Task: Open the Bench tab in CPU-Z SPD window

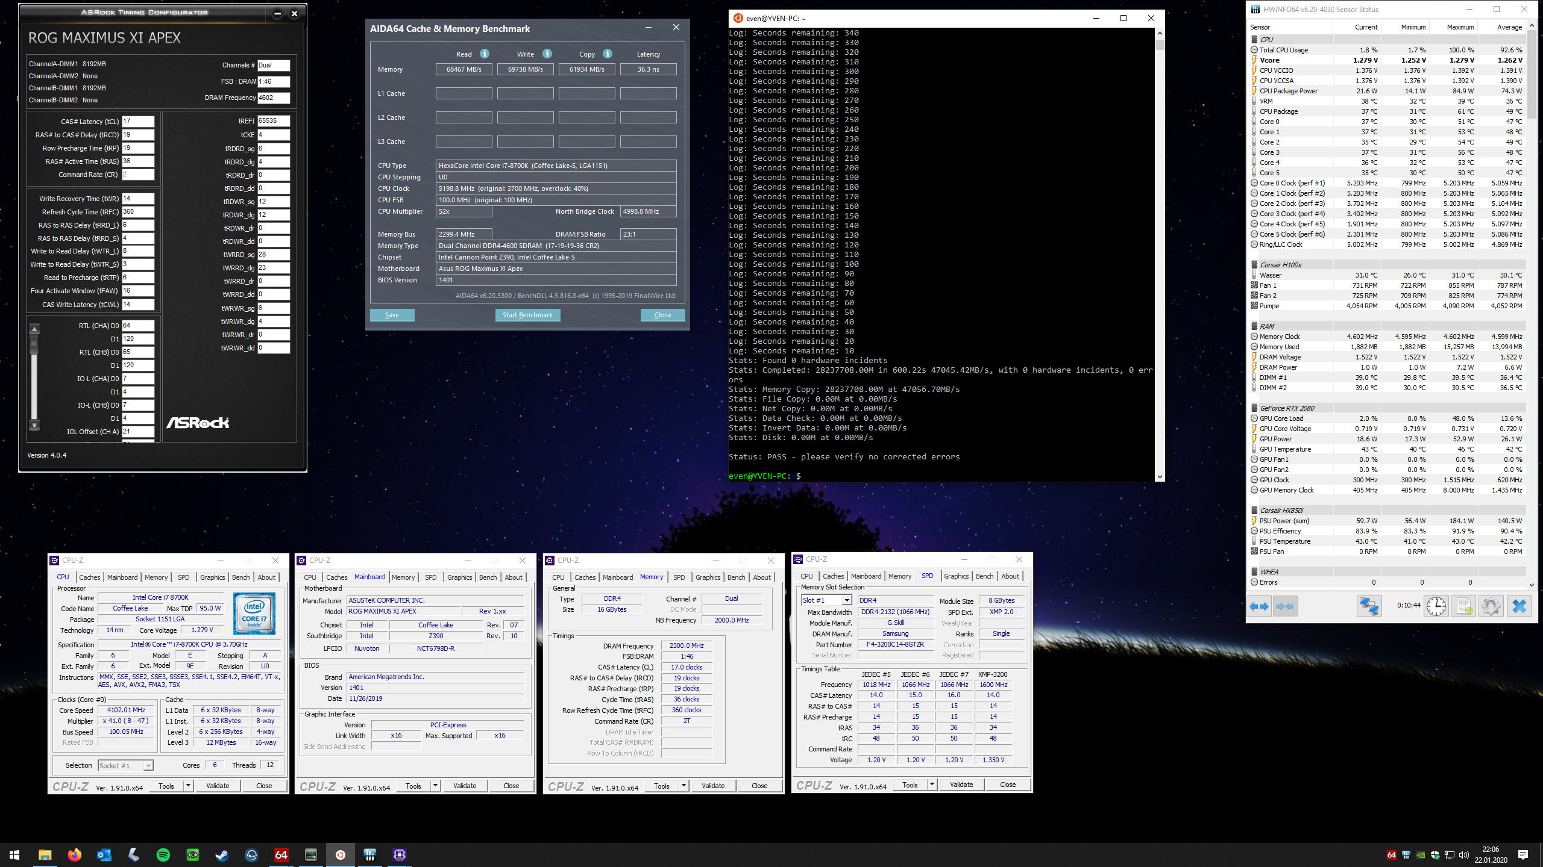Action: [984, 576]
